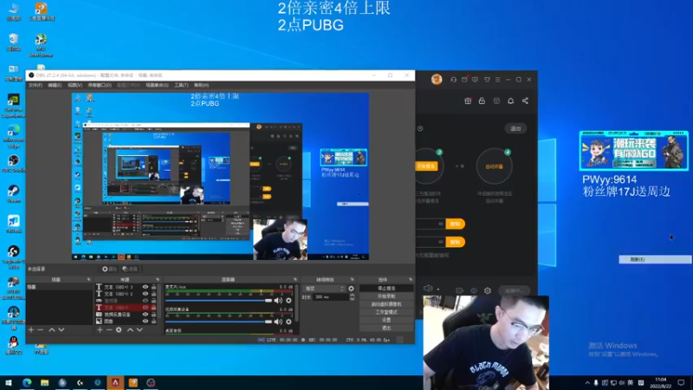Open the 文件(F) menu in OBS
Image resolution: width=693 pixels, height=390 pixels.
[x=35, y=85]
